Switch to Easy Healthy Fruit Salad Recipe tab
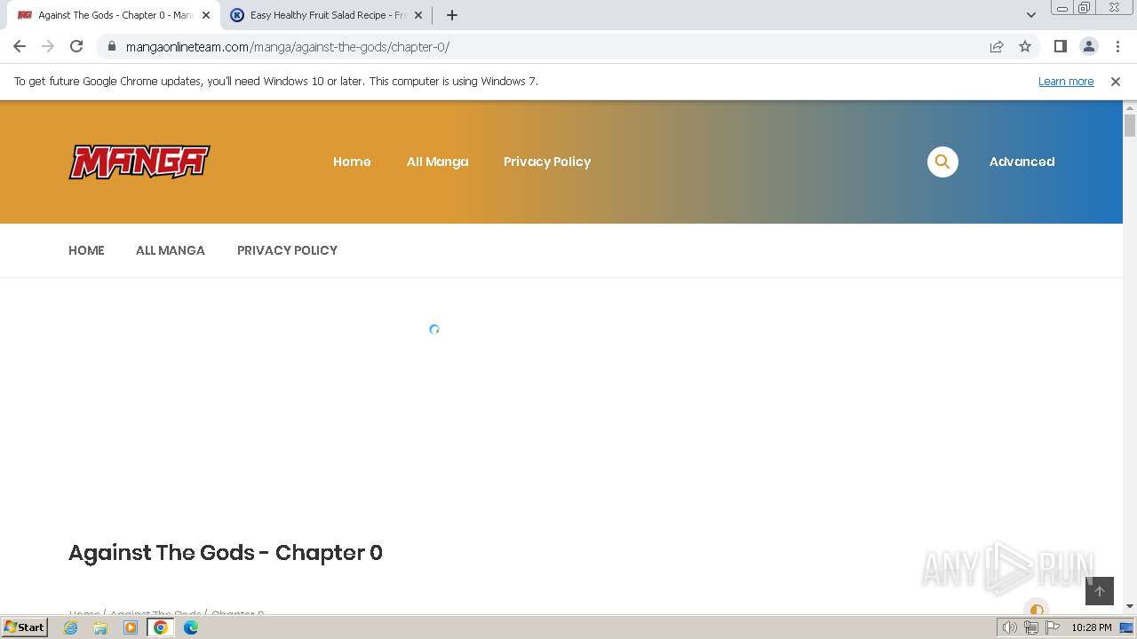 tap(326, 15)
